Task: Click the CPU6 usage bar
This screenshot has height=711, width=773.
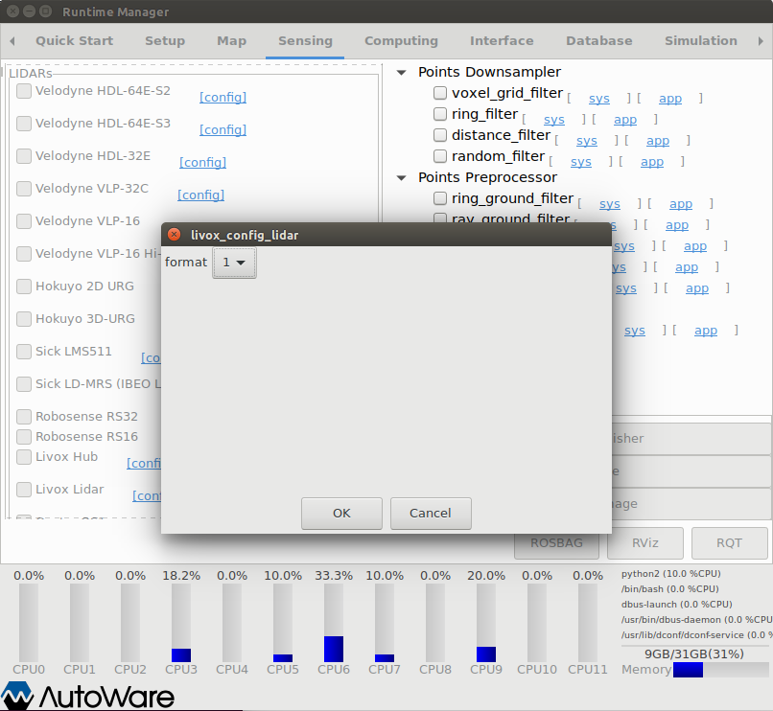Action: 334,623
